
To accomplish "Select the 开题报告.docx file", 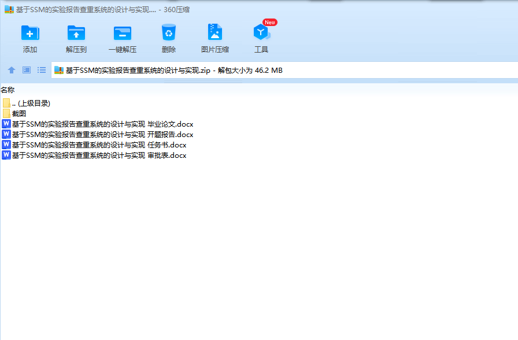I will (x=98, y=135).
